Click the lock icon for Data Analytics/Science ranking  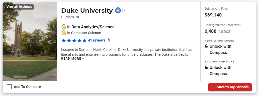pos(64,27)
